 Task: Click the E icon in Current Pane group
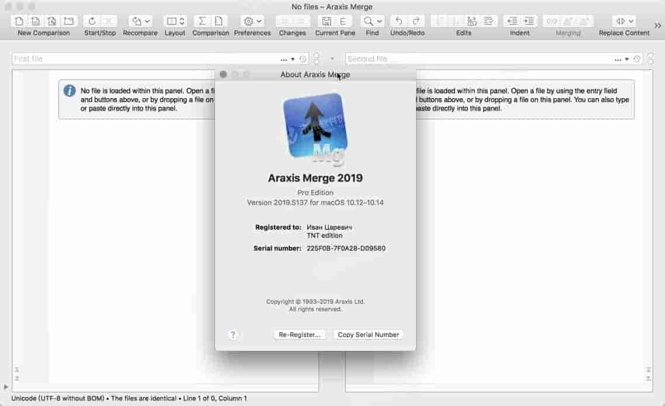(x=343, y=21)
